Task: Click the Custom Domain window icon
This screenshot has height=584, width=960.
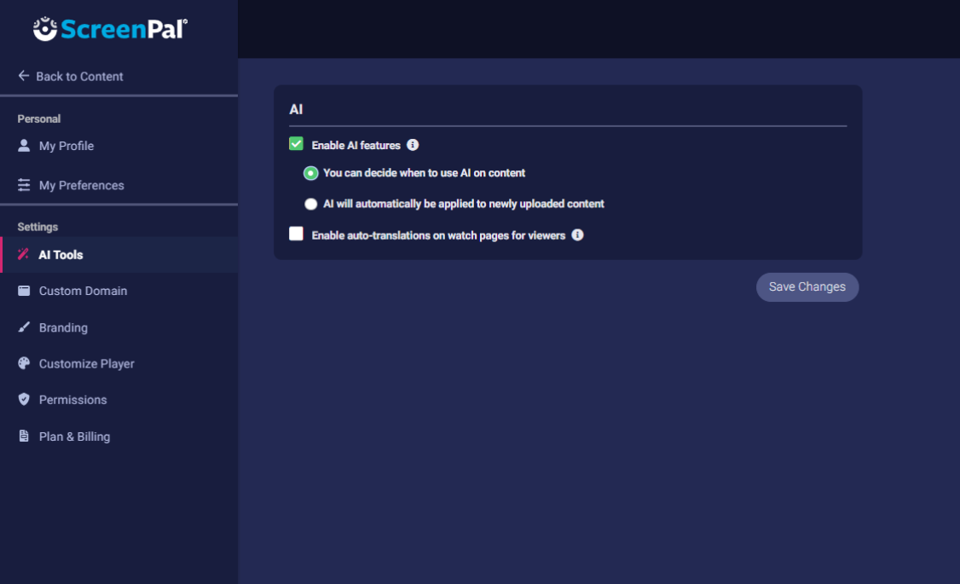Action: click(x=24, y=291)
